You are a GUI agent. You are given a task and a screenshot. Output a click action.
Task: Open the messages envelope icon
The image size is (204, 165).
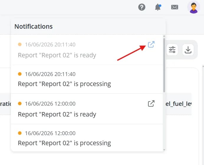point(175,7)
